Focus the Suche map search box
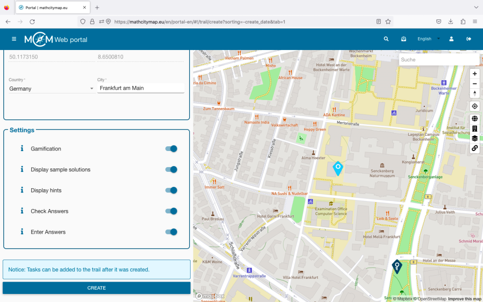The height and width of the screenshot is (302, 483). (439, 59)
